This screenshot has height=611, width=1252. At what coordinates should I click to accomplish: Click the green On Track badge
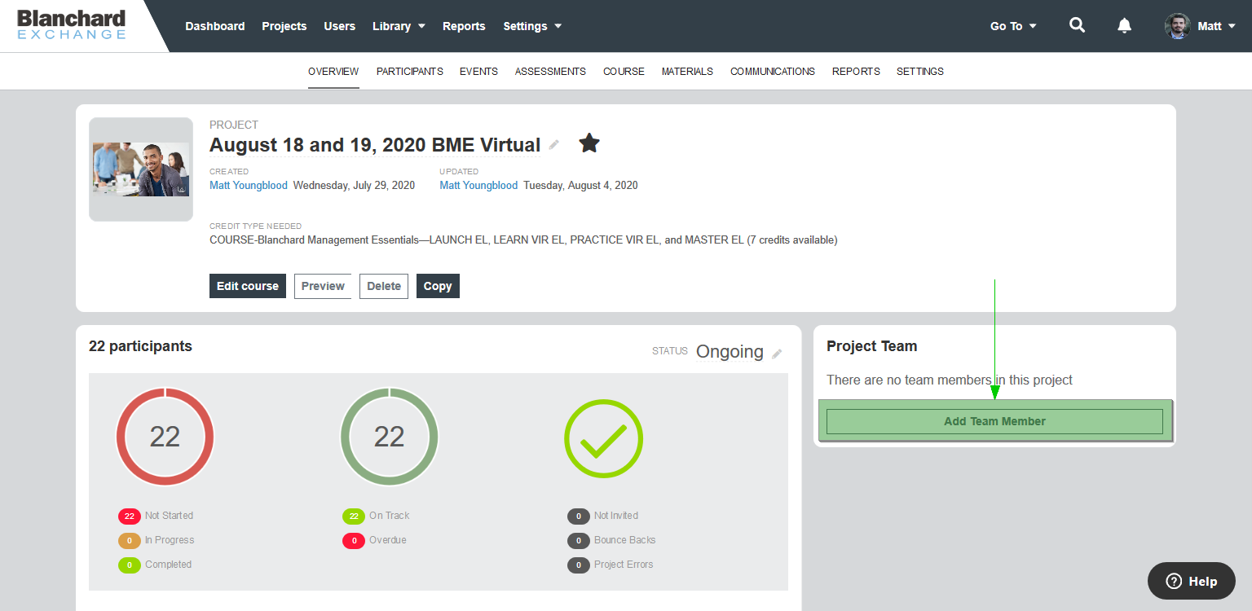point(354,516)
